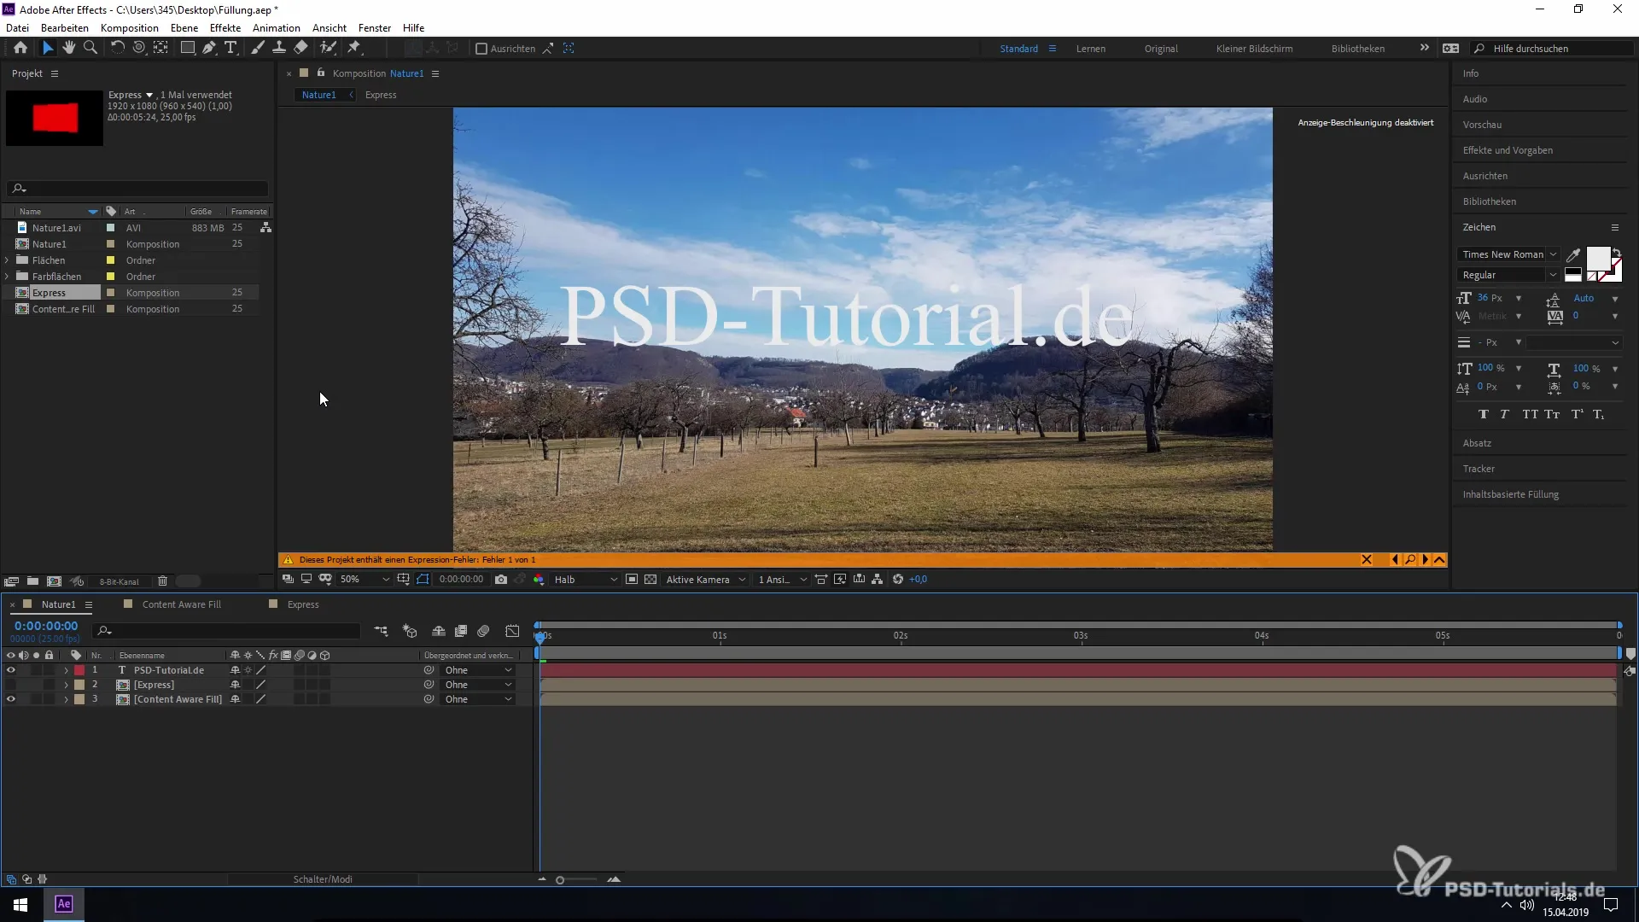Switch to the Lernen workspace

[x=1091, y=49]
